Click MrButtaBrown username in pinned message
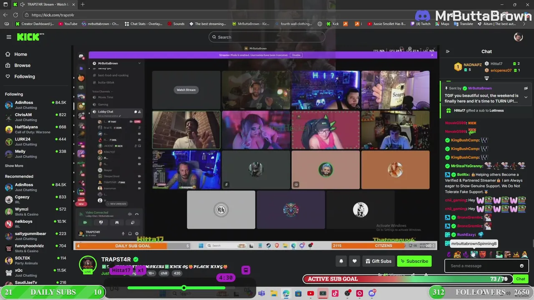 [x=480, y=88]
